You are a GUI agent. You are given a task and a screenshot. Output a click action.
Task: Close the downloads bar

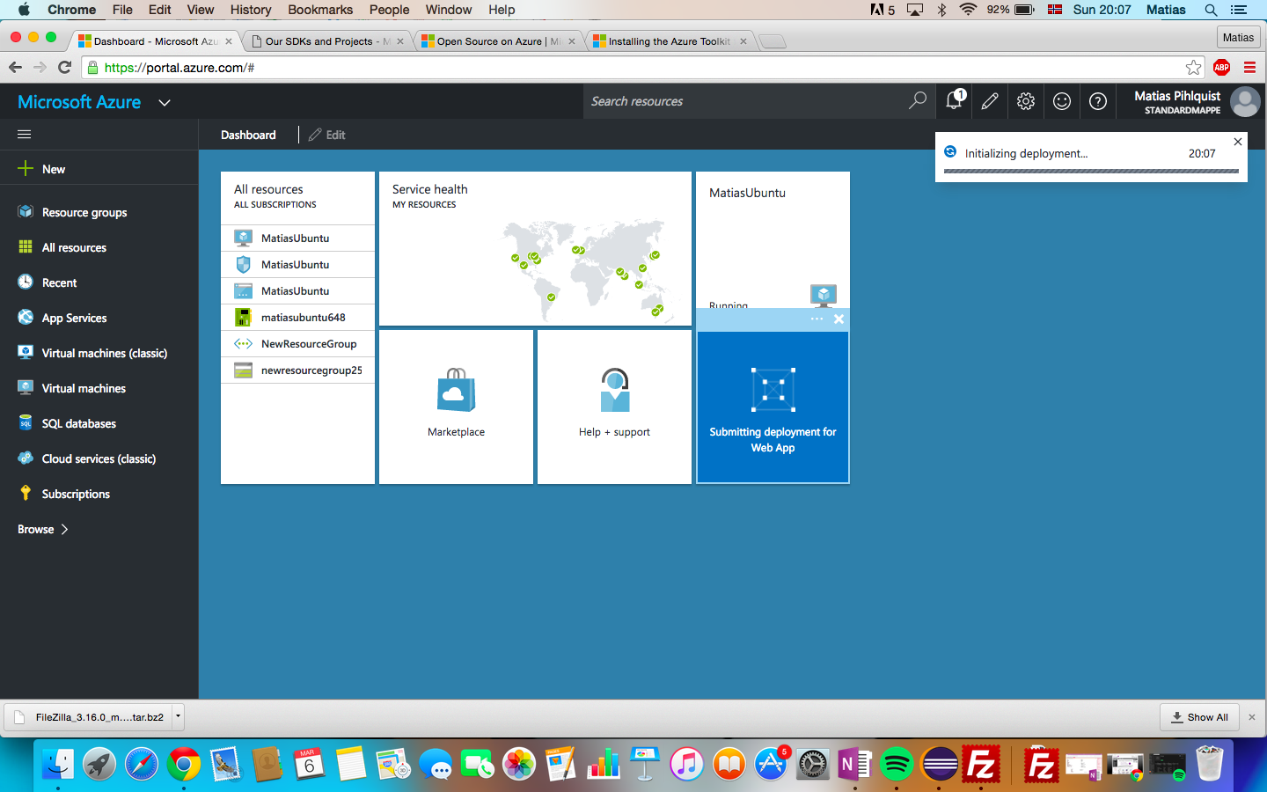pos(1252,717)
